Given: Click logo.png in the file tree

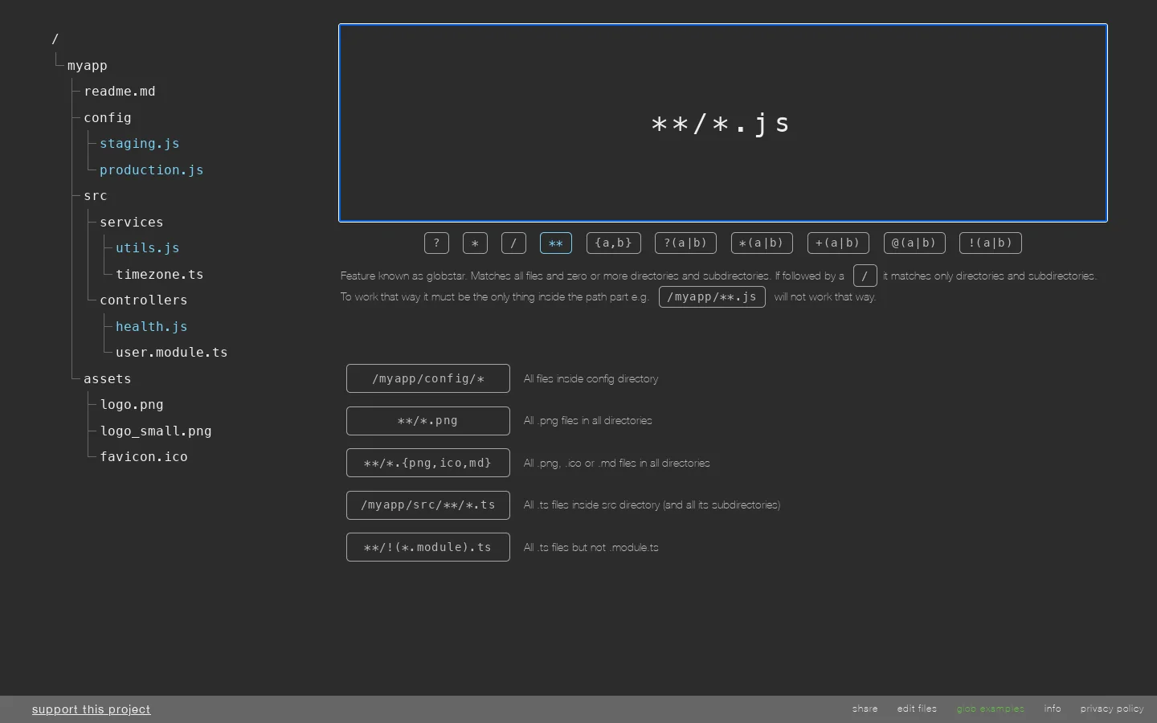Looking at the screenshot, I should (x=132, y=405).
